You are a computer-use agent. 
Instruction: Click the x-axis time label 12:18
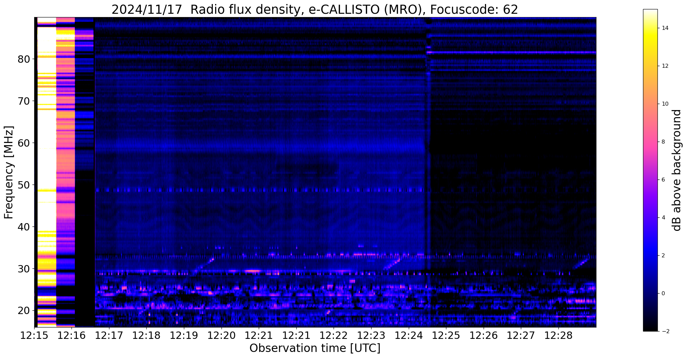pyautogui.click(x=146, y=336)
